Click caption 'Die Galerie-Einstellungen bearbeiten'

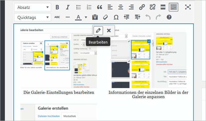click(x=59, y=92)
